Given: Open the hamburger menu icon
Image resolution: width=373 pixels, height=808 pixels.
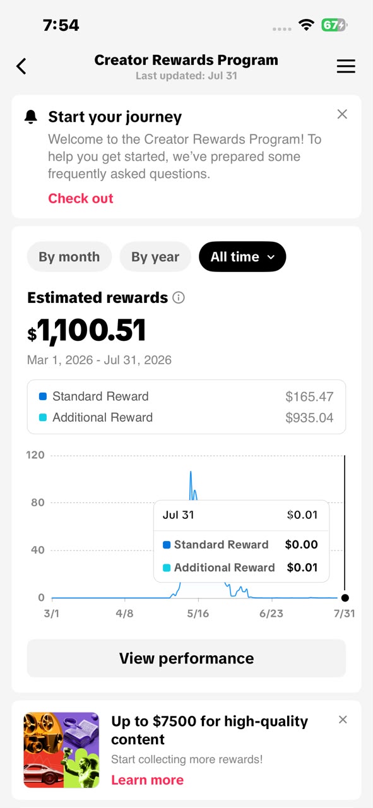Looking at the screenshot, I should coord(346,66).
